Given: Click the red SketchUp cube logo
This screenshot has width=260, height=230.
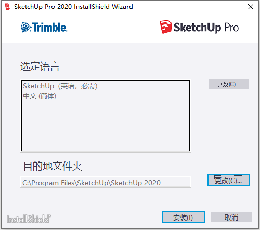Looking at the screenshot, I should point(165,27).
